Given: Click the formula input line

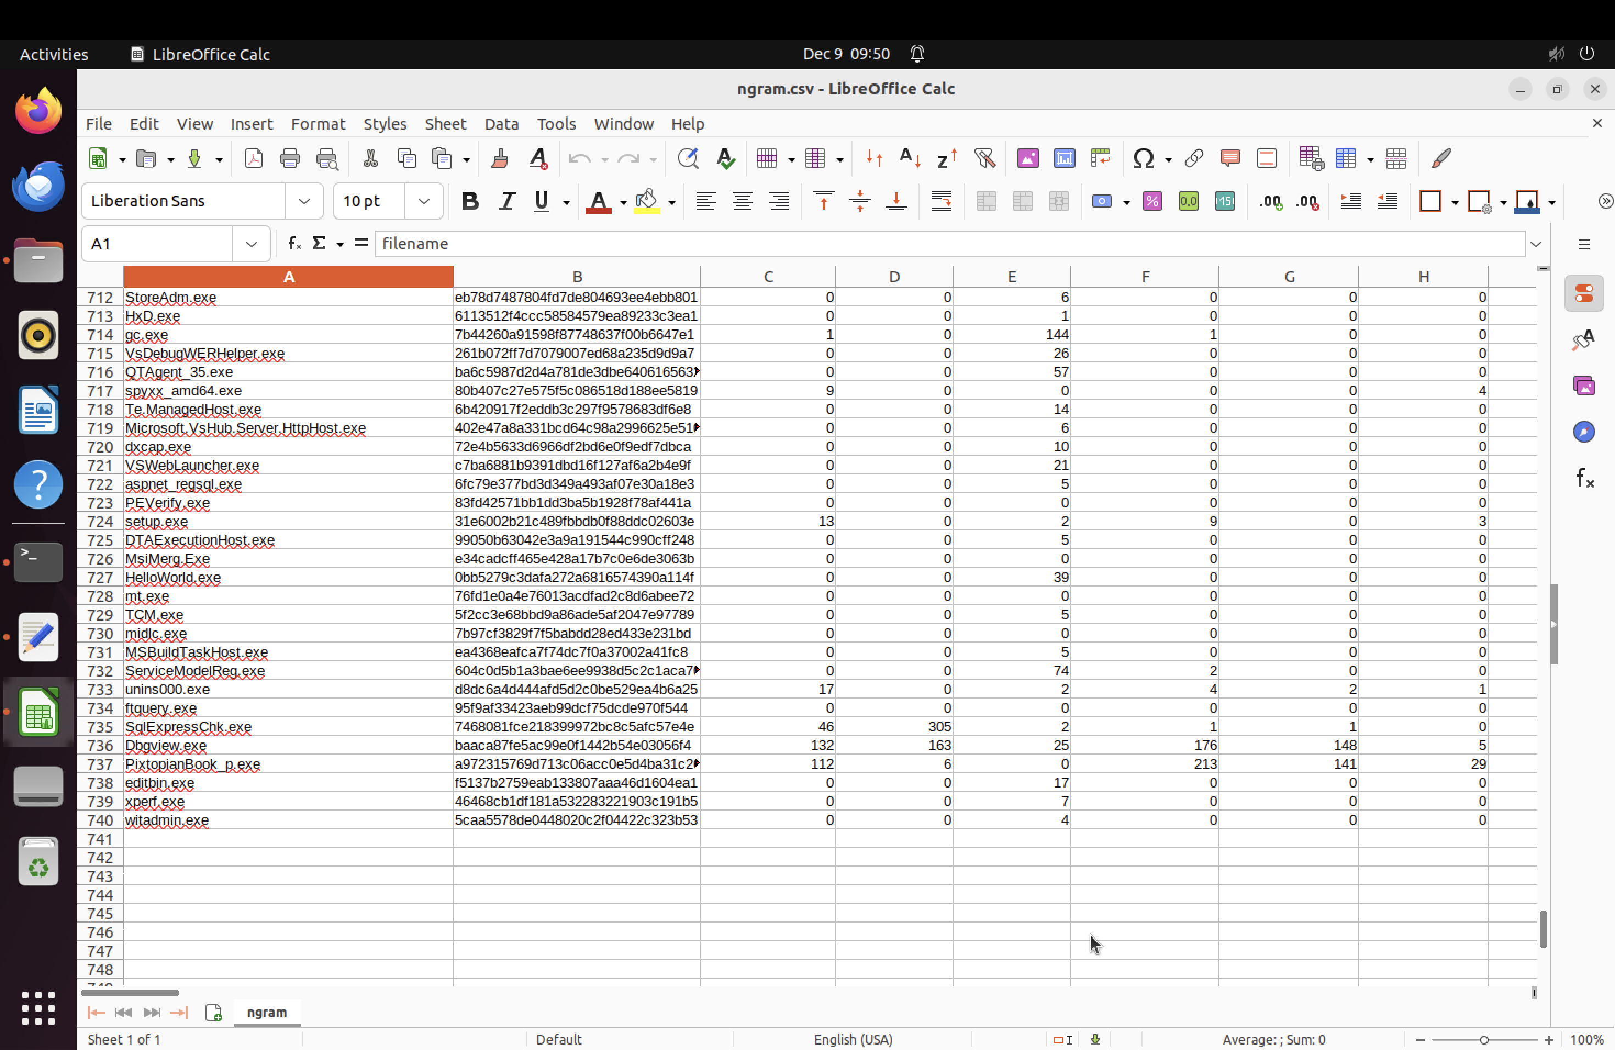Looking at the screenshot, I should (x=949, y=243).
